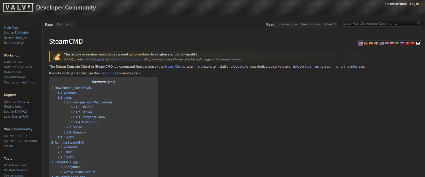This screenshot has width=425, height=177.
Task: Click Steam link under Steam Community
Action: click(x=8, y=146)
